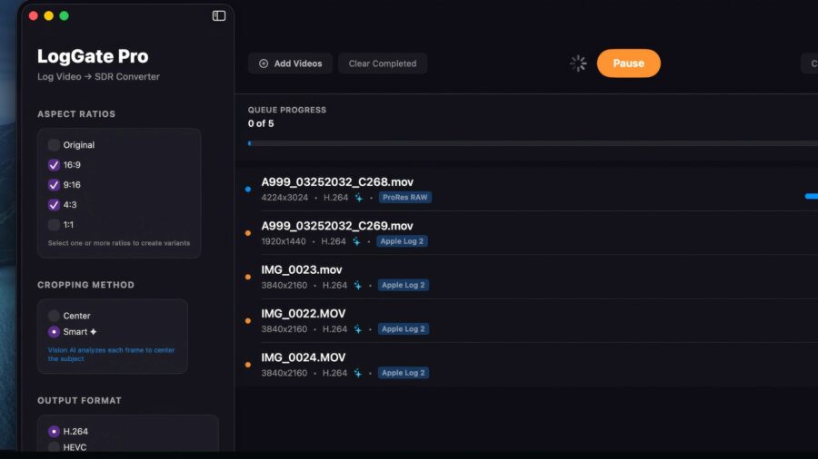Viewport: 818px width, 459px height.
Task: Click the plus icon in Add Videos
Action: pos(264,63)
